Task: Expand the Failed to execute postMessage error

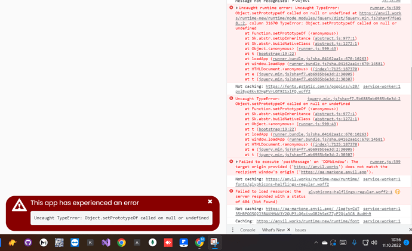Action: [x=236, y=162]
